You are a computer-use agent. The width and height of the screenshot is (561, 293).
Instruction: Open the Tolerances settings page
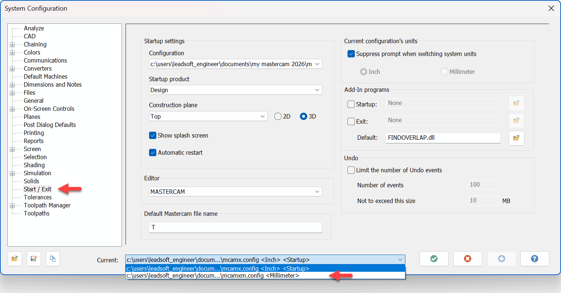(38, 197)
